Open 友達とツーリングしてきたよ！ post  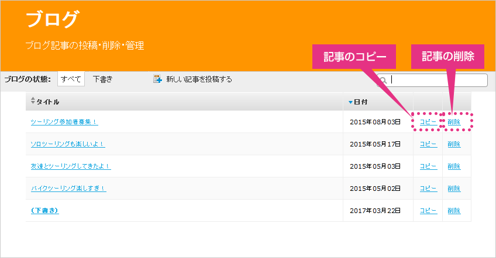tap(71, 166)
